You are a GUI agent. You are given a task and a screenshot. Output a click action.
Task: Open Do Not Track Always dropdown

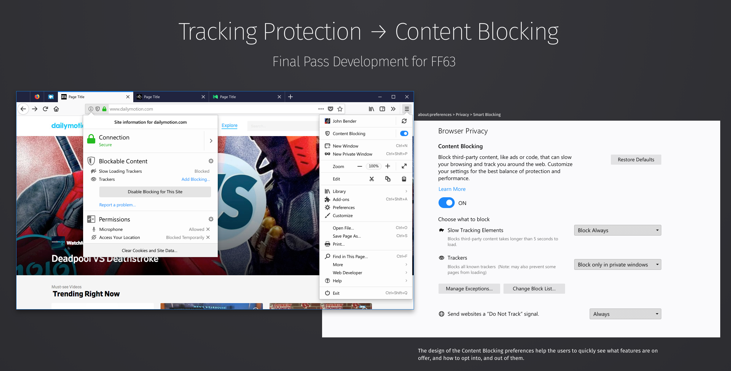pos(625,314)
